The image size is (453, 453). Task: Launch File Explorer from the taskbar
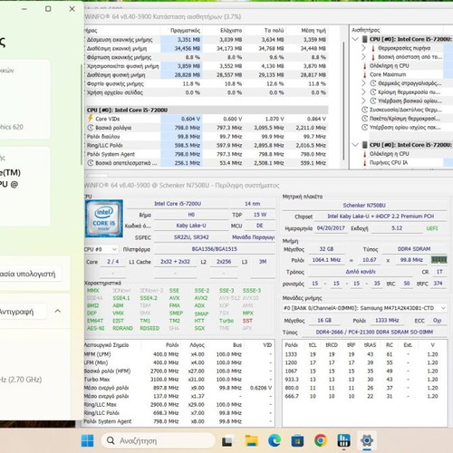(x=251, y=441)
